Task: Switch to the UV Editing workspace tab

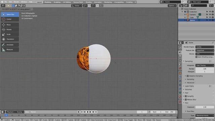Action: [67, 2]
